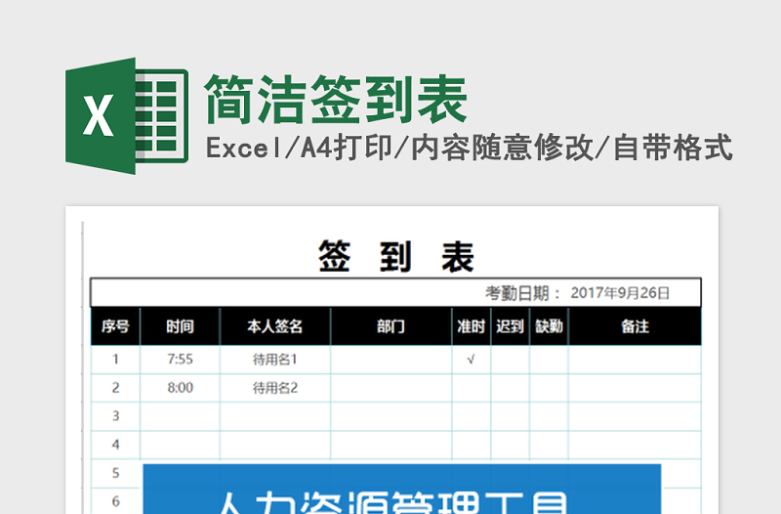Viewport: 781px width, 514px height.
Task: Click the √ mark in 准时 column
Action: (472, 360)
